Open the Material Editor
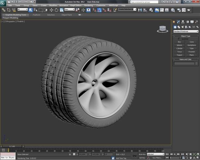Viewport: 200px width, 160px height. pos(173,10)
